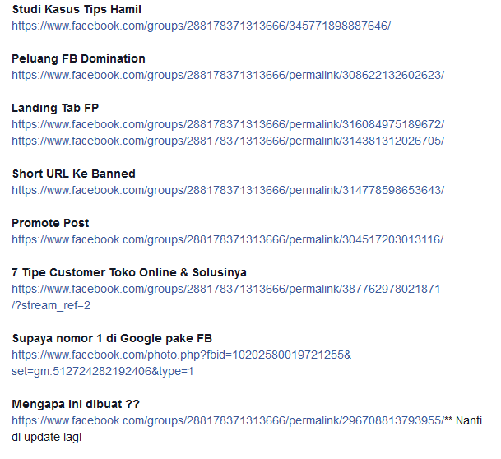Open the link under Mengapa ini dibuat

coord(226,420)
